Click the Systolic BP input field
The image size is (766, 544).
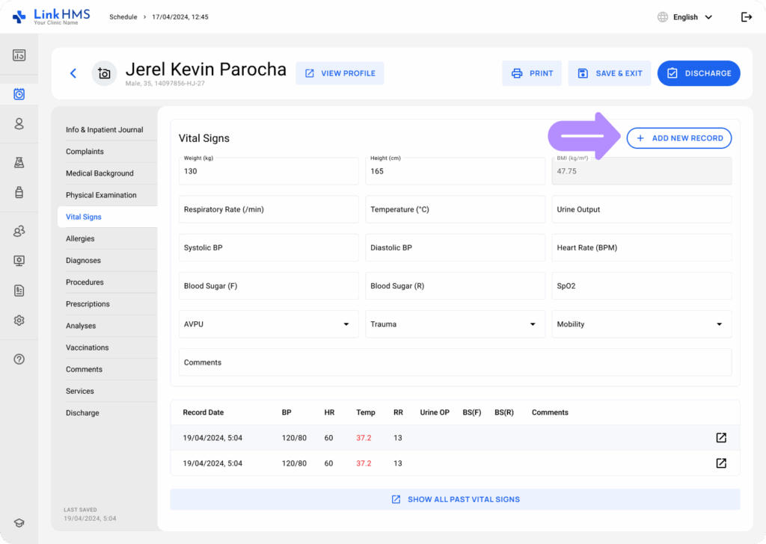click(269, 247)
